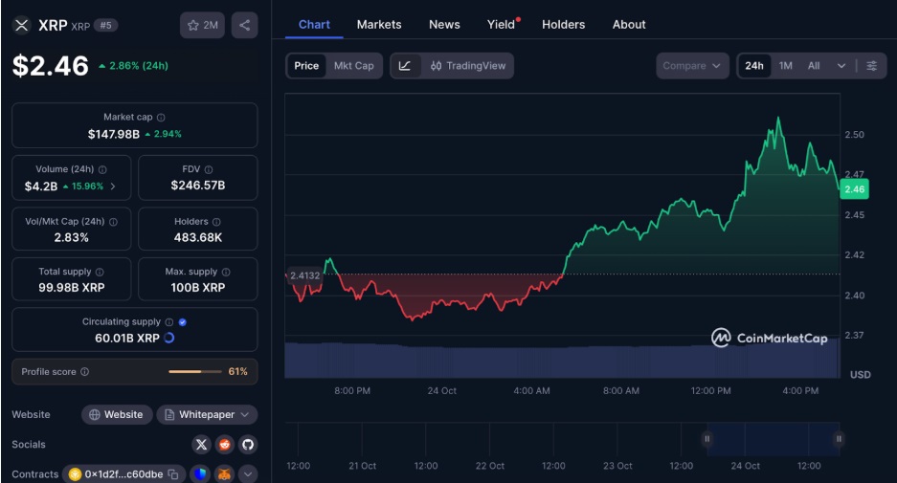Open the Yield tab
This screenshot has width=897, height=483.
501,25
